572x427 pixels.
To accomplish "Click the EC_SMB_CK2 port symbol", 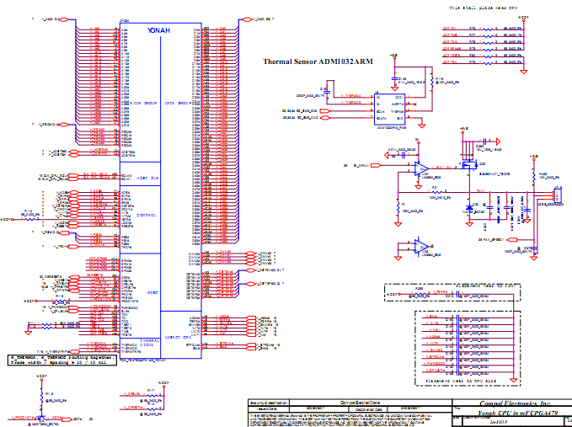I will point(324,111).
